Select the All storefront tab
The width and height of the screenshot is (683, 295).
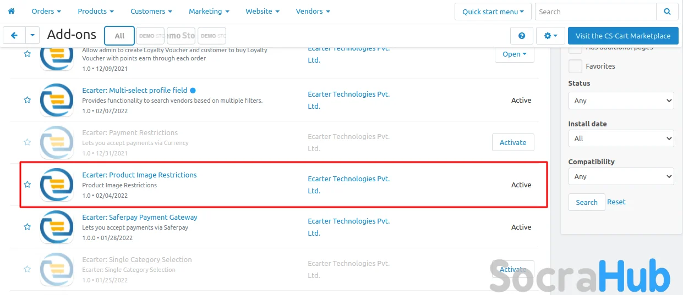pos(119,36)
